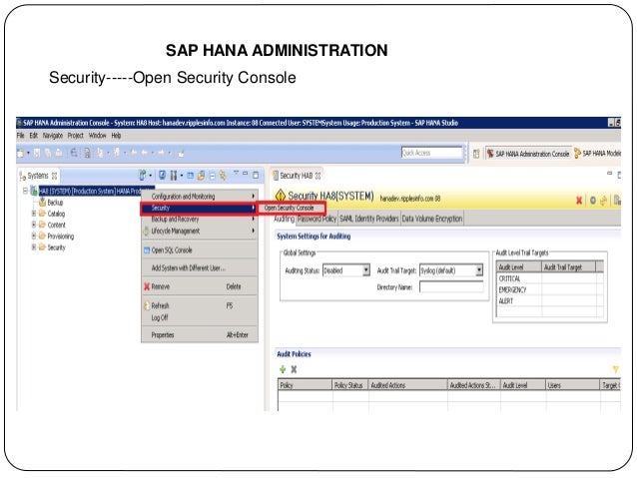Click the New icon in main toolbar
Viewport: 637px width, 478px height.
point(21,153)
